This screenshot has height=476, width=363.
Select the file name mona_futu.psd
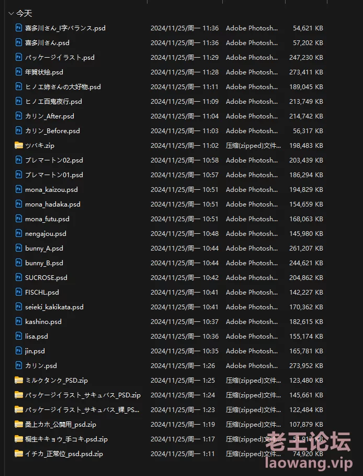click(47, 219)
